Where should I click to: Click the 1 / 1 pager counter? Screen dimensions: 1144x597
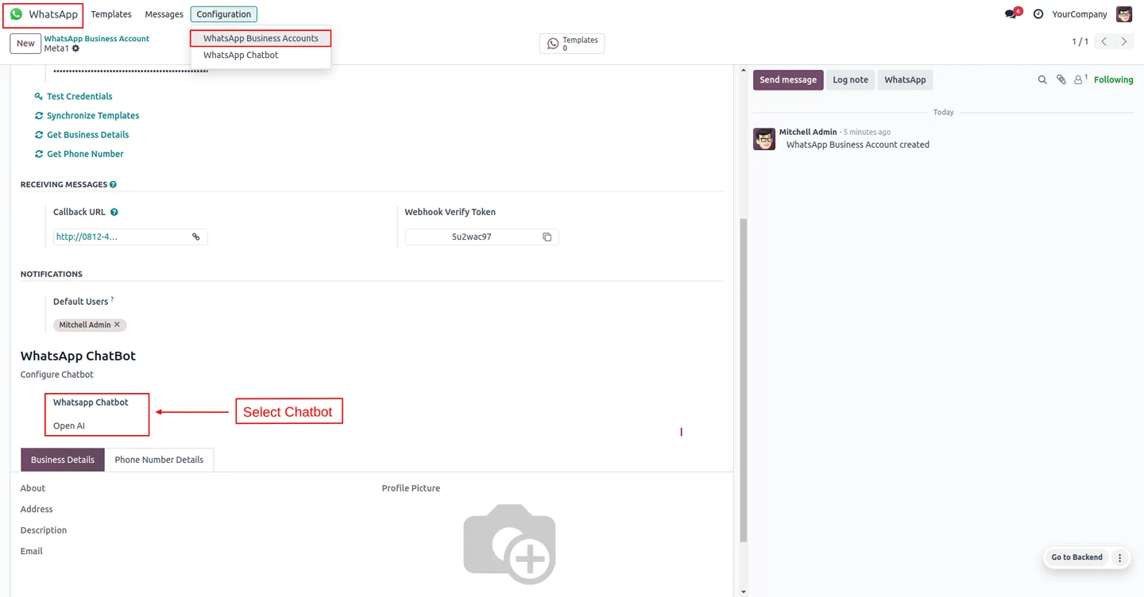pyautogui.click(x=1080, y=41)
